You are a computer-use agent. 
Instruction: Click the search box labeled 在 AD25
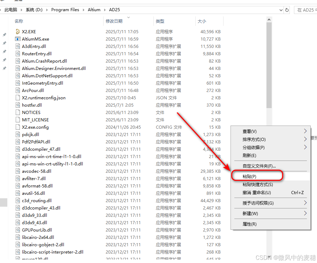point(305,10)
